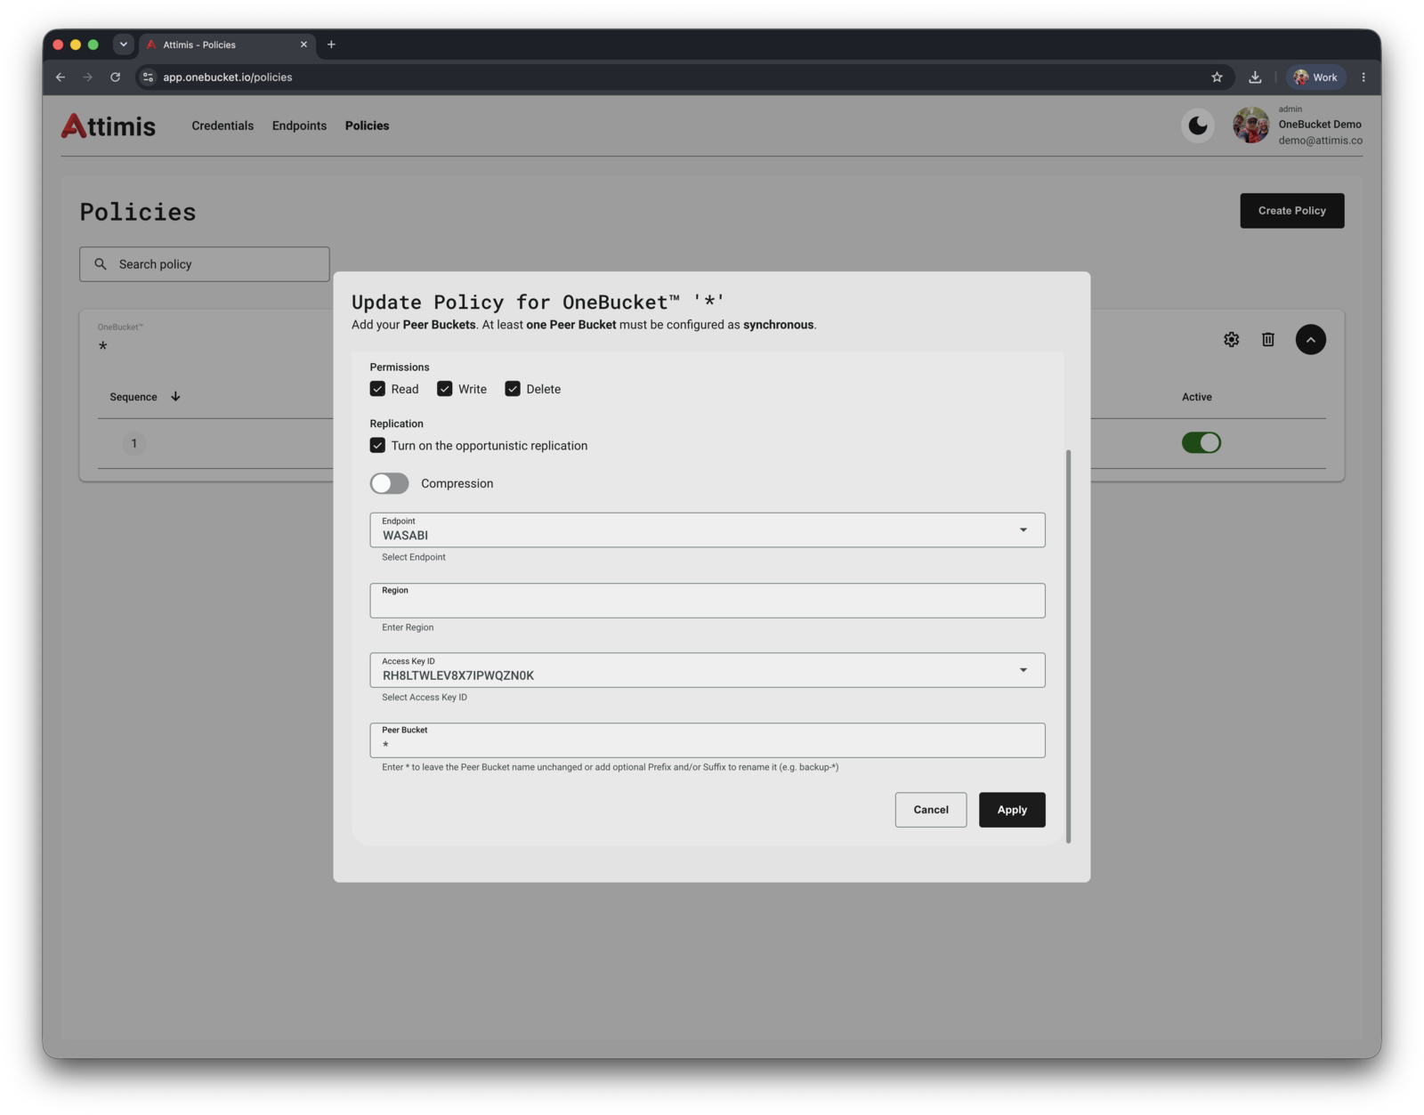Turn off opportunistic replication checkbox
This screenshot has width=1424, height=1115.
377,446
